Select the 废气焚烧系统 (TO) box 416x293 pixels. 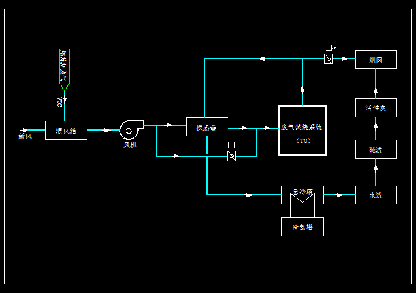coord(302,130)
